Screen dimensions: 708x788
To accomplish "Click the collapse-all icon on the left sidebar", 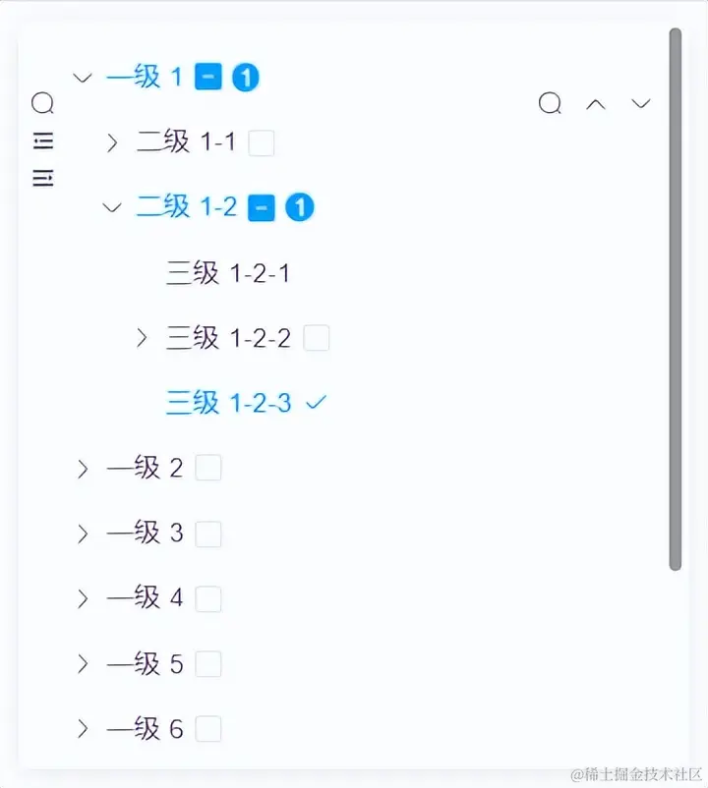I will [x=42, y=178].
